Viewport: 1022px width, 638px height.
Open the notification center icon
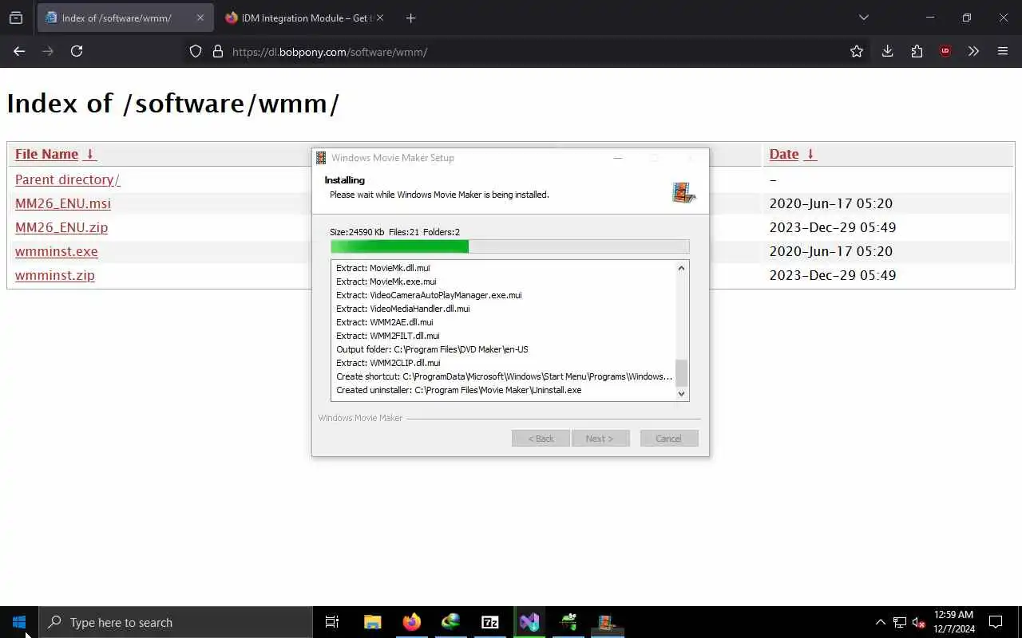(996, 622)
